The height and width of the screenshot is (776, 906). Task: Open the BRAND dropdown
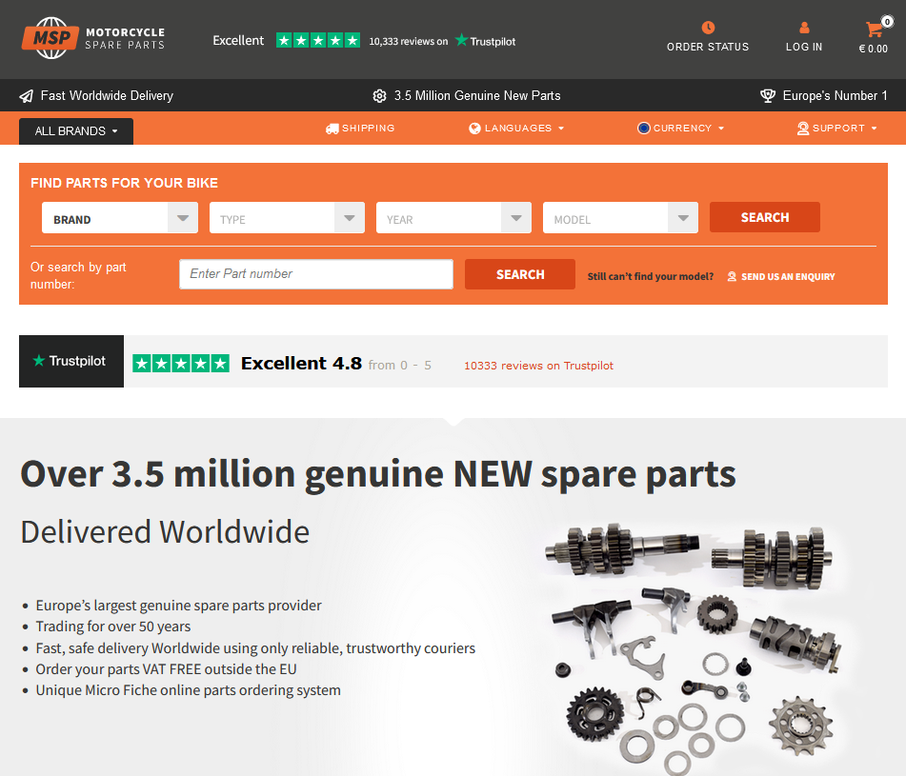pyautogui.click(x=120, y=218)
